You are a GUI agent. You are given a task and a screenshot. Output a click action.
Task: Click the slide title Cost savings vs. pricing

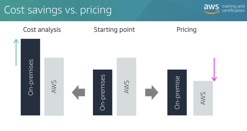[x=58, y=10]
